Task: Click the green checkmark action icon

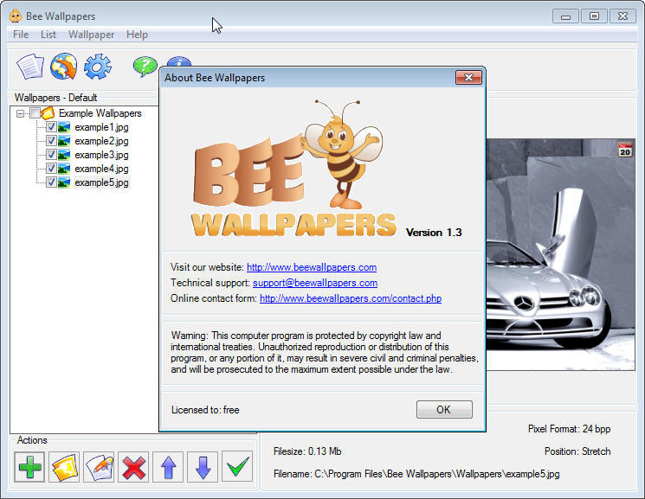Action: pos(237,466)
